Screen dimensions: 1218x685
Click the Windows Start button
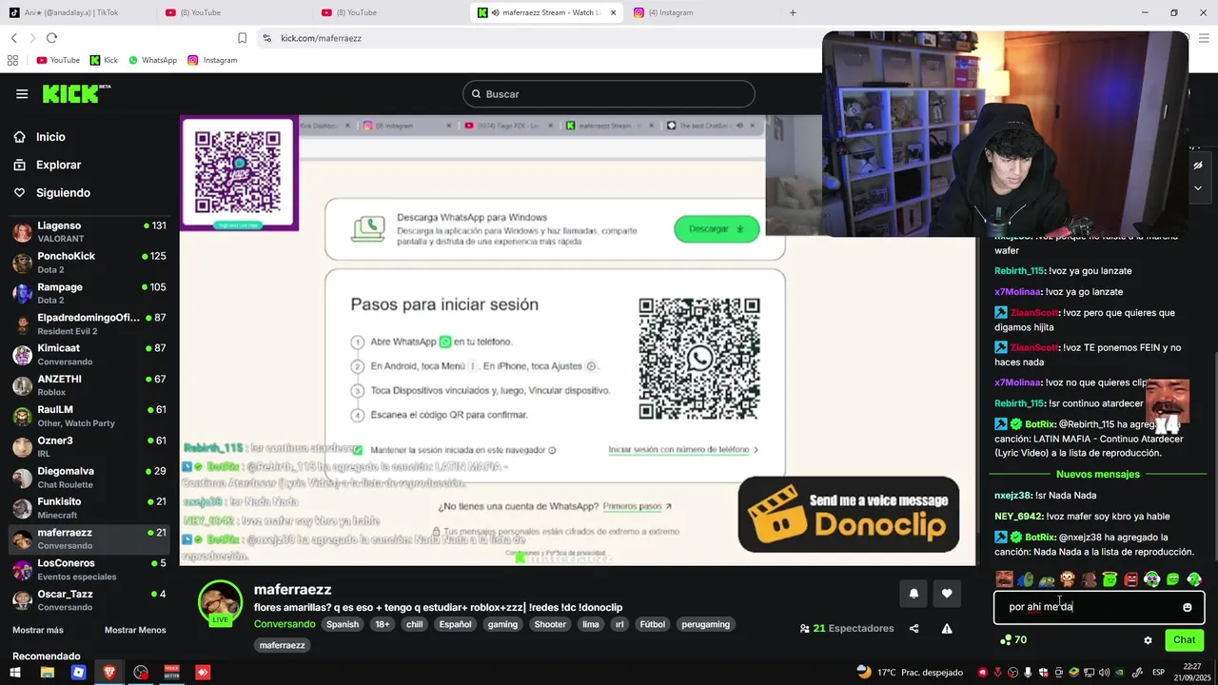pos(16,672)
